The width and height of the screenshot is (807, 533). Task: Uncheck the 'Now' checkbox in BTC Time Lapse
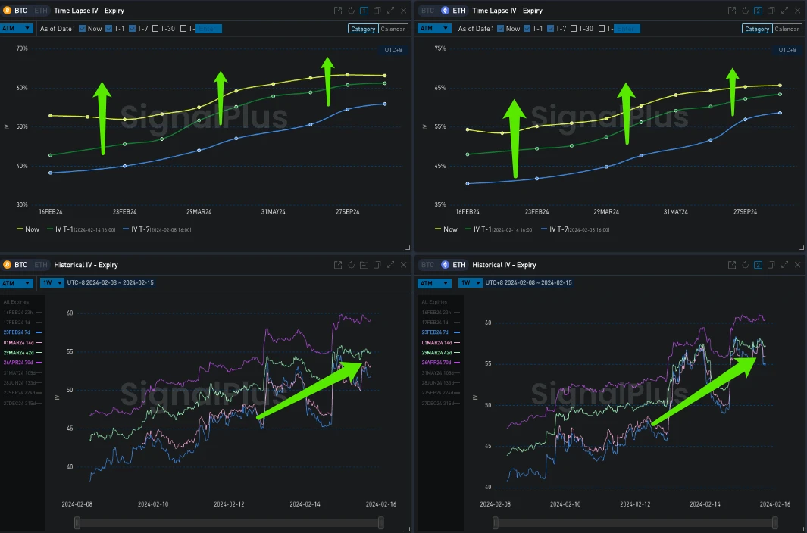pyautogui.click(x=82, y=29)
